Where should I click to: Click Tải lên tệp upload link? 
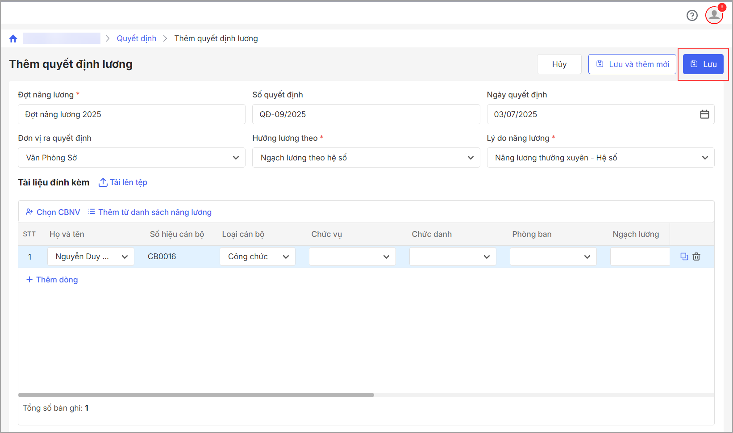tap(123, 182)
